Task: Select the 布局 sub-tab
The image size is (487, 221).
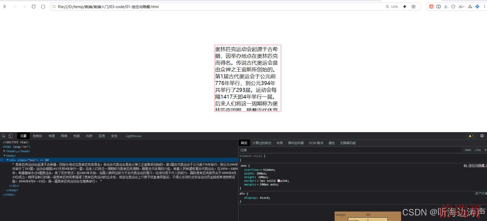Action: [x=280, y=143]
